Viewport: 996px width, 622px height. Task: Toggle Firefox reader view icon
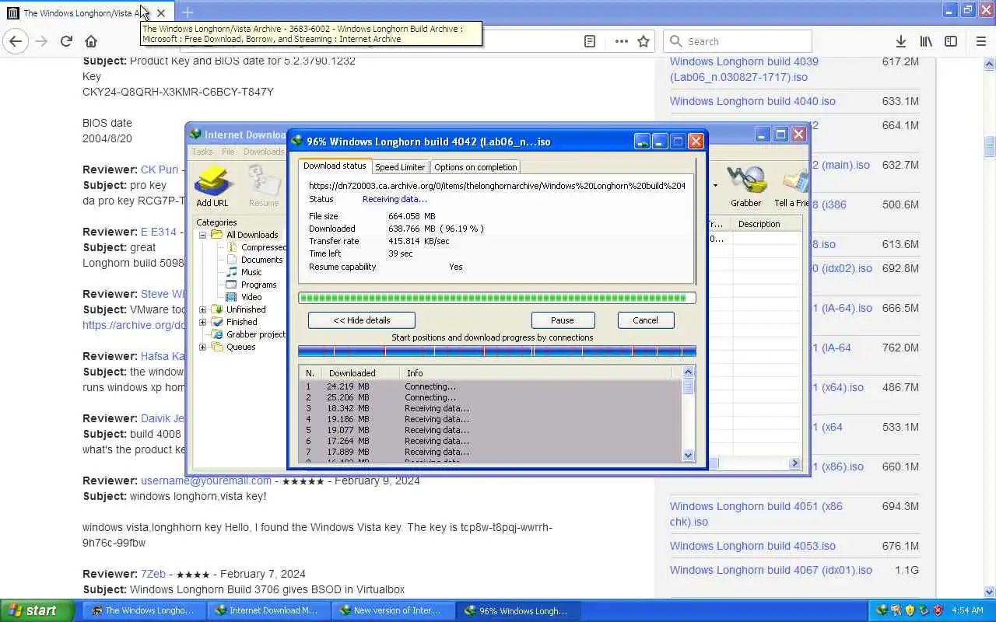(590, 41)
